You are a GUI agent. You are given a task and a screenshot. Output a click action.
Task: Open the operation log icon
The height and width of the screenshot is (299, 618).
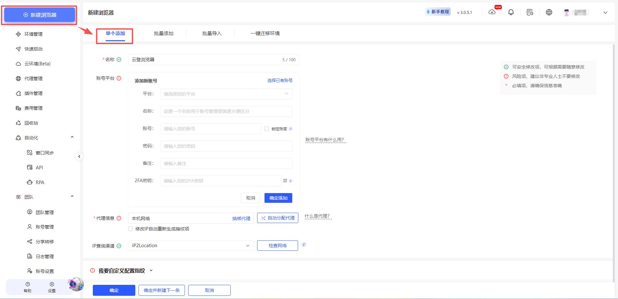(x=530, y=12)
